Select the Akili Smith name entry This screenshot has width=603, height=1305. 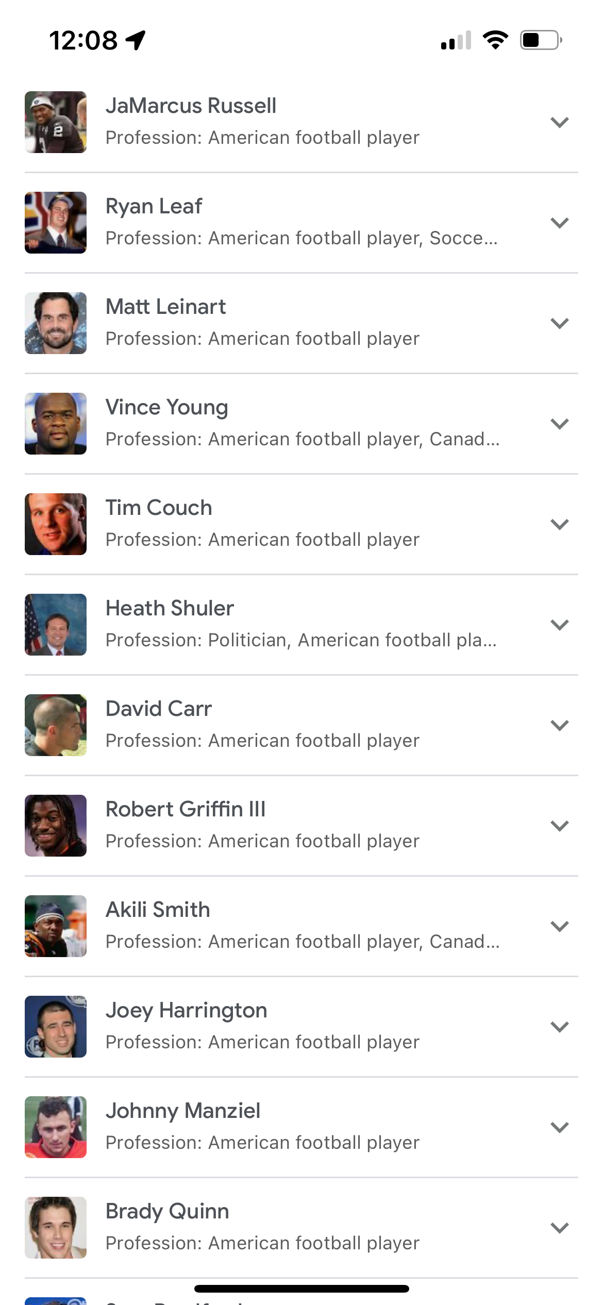click(x=158, y=910)
